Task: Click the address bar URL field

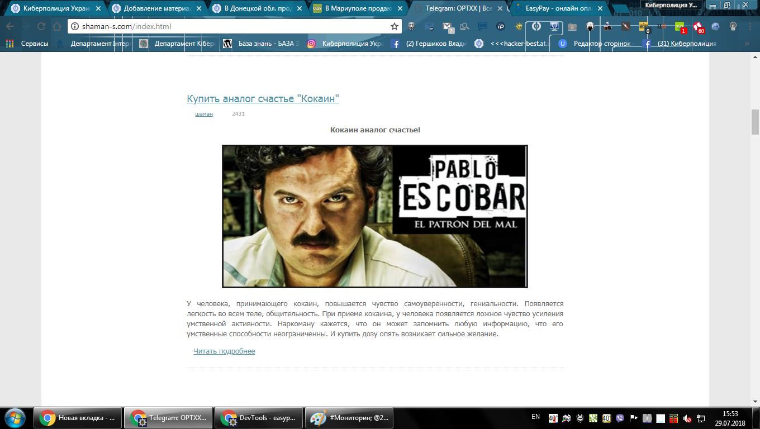Action: (235, 26)
